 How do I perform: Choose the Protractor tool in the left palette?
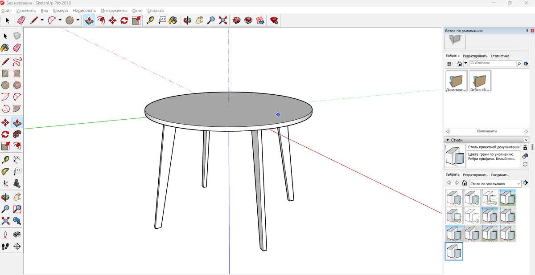(x=5, y=171)
